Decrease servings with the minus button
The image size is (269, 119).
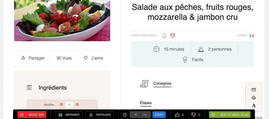(61, 105)
